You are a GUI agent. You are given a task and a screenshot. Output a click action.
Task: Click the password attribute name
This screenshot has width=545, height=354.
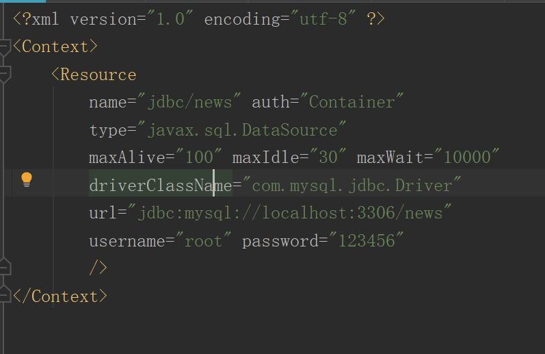[x=280, y=241]
